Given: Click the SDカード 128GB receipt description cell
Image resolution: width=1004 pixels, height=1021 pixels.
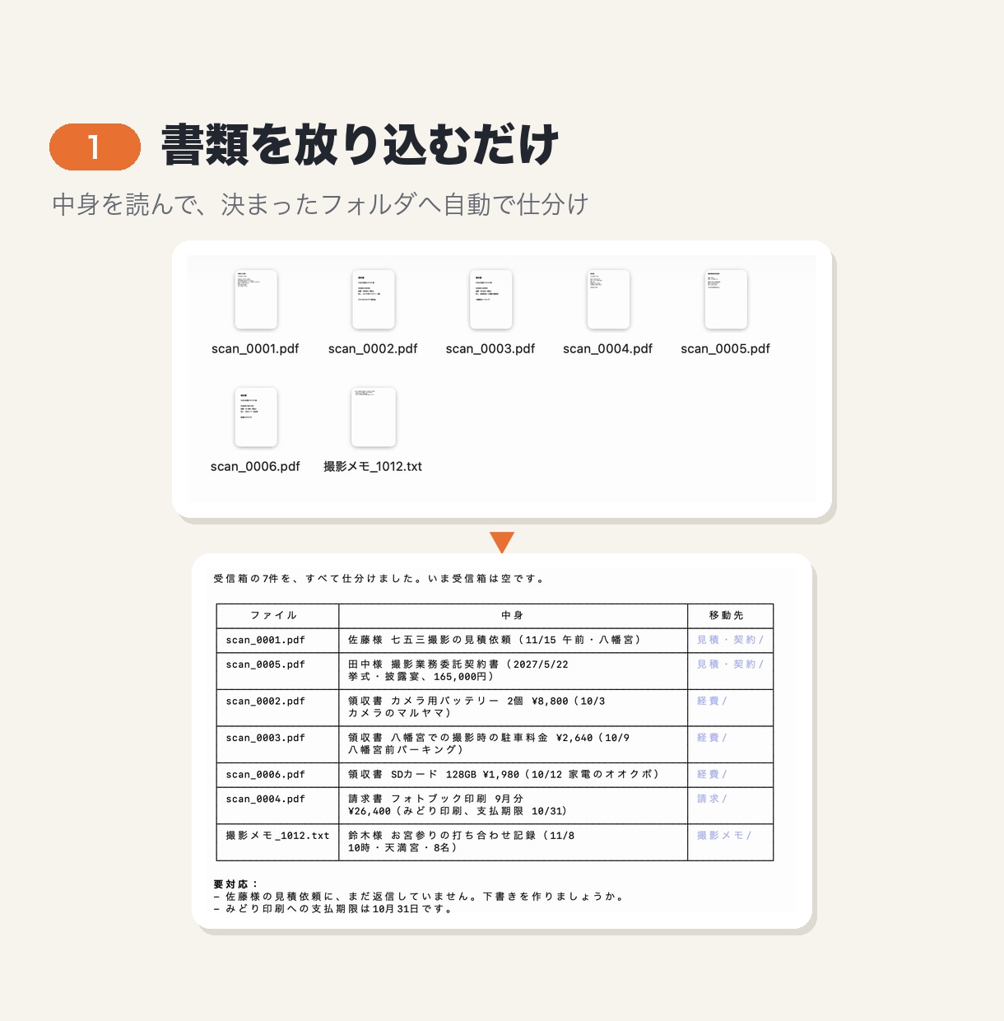Looking at the screenshot, I should pyautogui.click(x=513, y=775).
